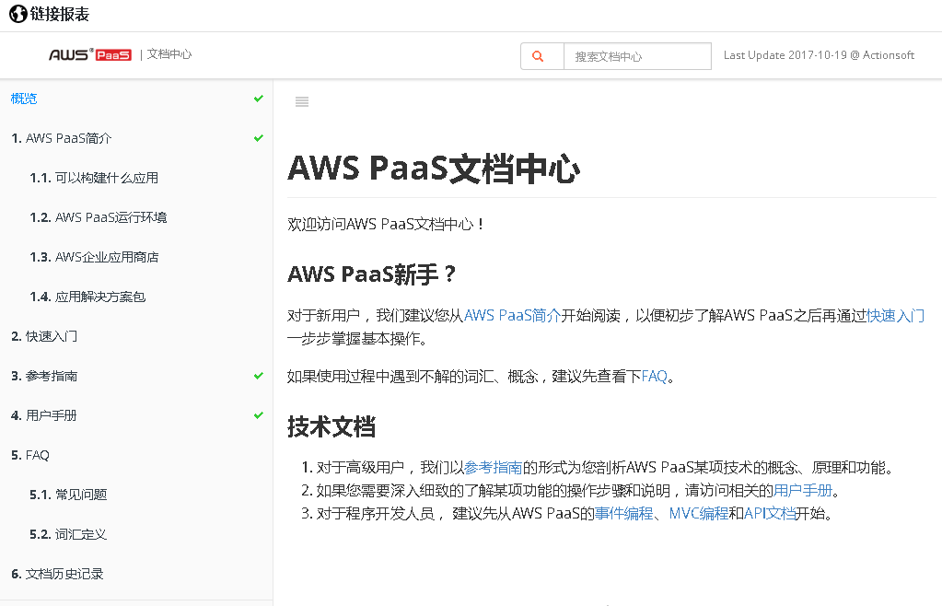Click the green checkmark beside 概览
Image resolution: width=942 pixels, height=606 pixels.
pos(259,99)
